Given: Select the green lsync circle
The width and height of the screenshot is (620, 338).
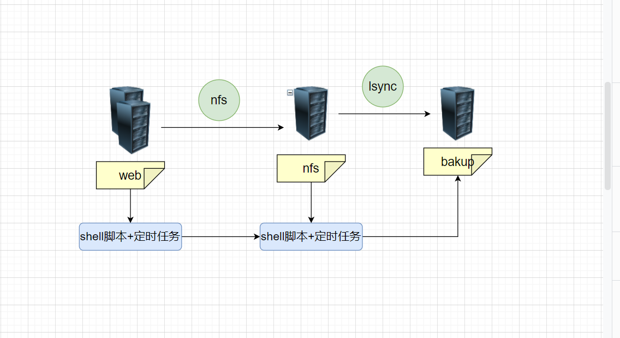Looking at the screenshot, I should tap(383, 86).
